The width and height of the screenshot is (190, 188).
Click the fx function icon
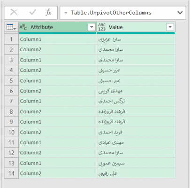pyautogui.click(x=49, y=12)
